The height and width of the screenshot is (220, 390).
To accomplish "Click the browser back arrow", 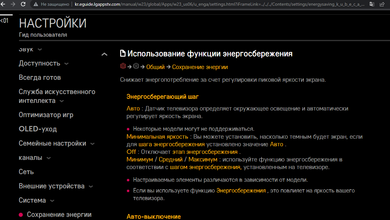I will [4, 4].
